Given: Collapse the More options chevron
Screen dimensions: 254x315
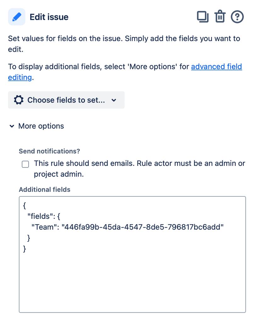Looking at the screenshot, I should (x=12, y=126).
